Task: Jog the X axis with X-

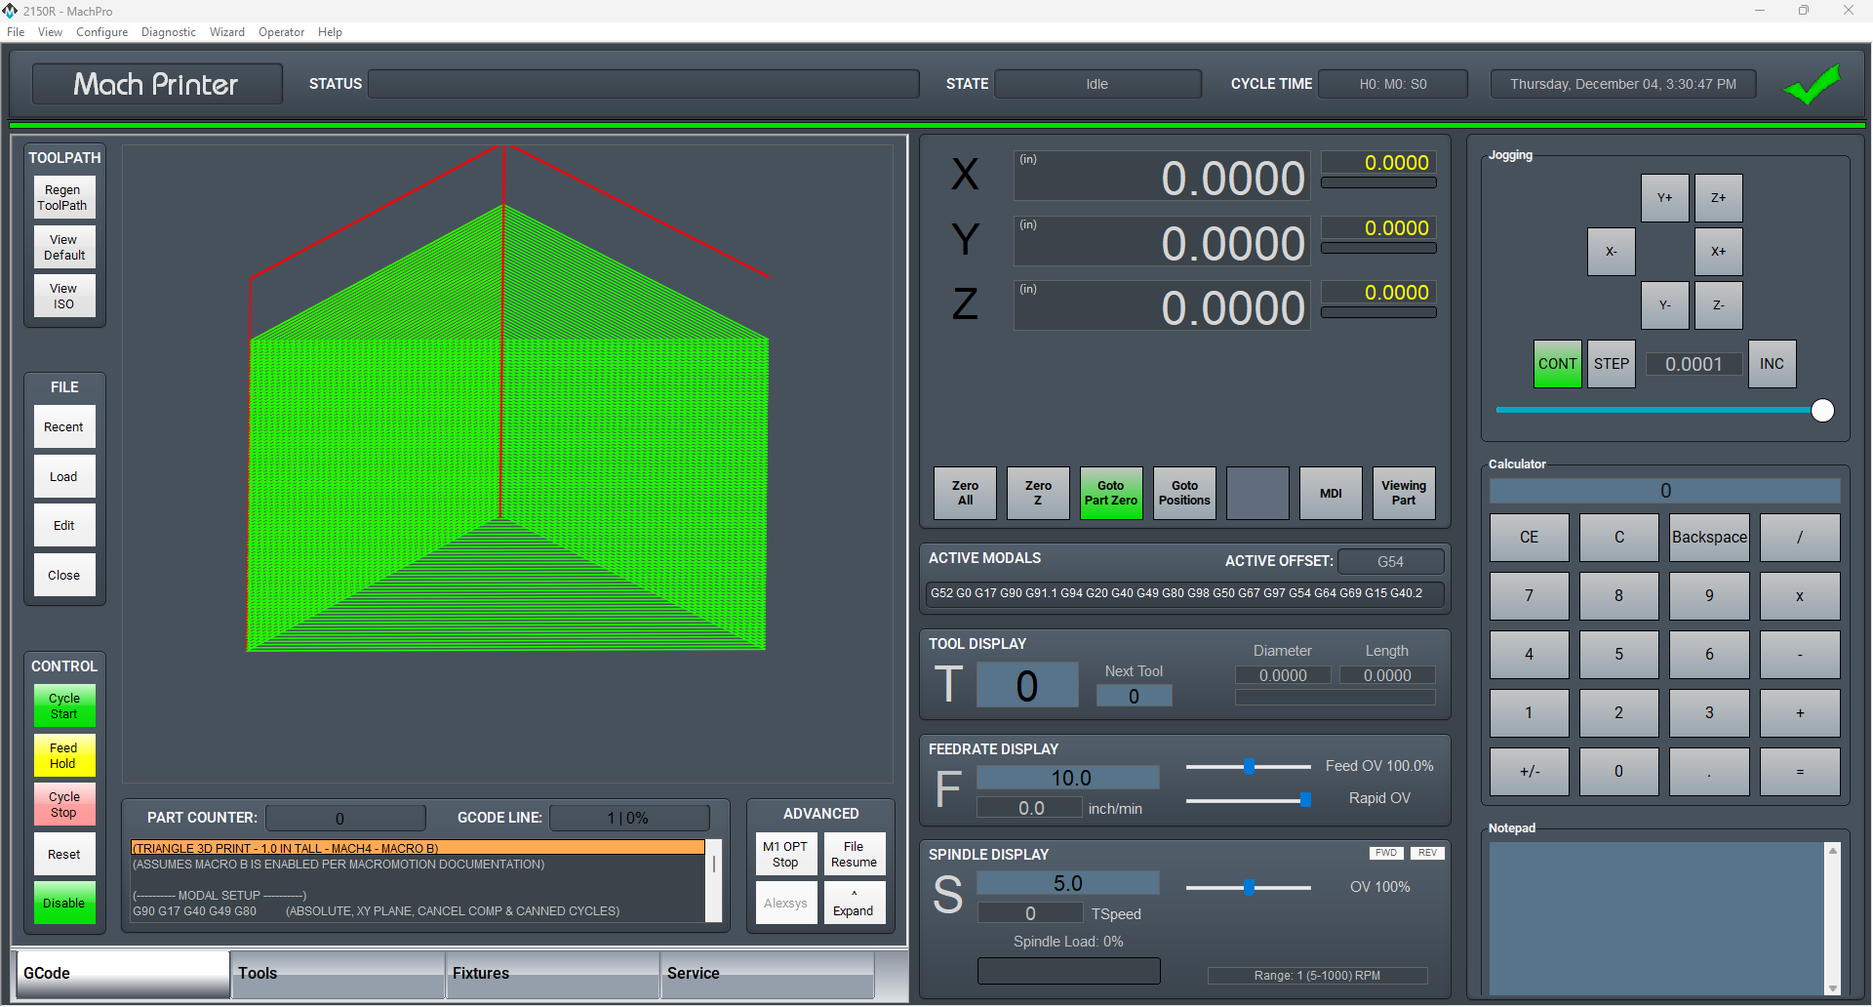Action: [1611, 252]
